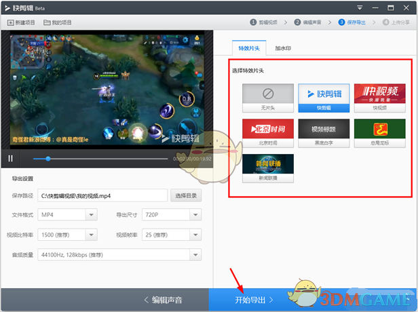Screen dimensions: 418x312
Task: Click the 新建项目 new project button
Action: coord(21,22)
